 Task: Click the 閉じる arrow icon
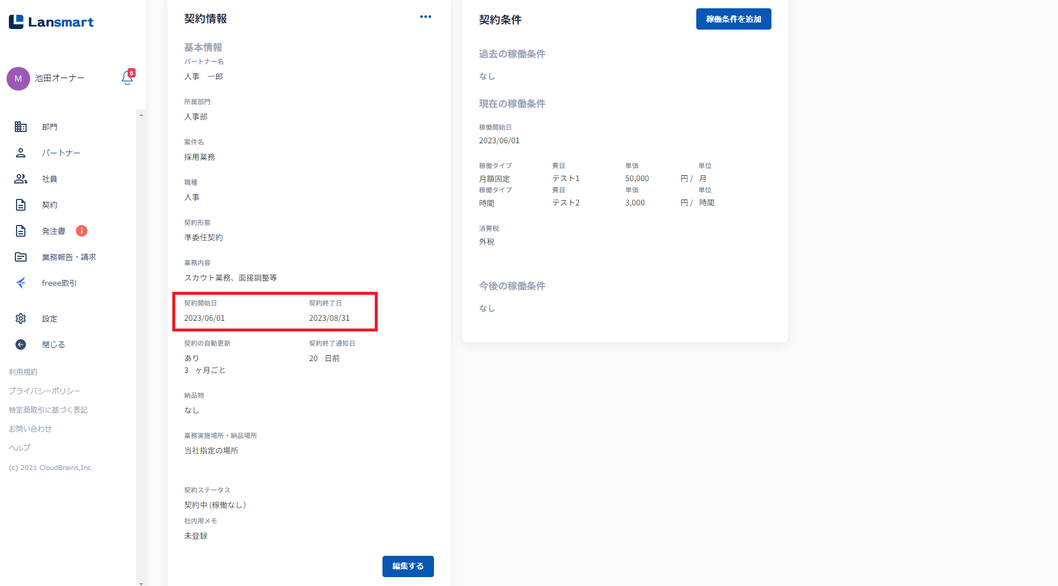(21, 344)
